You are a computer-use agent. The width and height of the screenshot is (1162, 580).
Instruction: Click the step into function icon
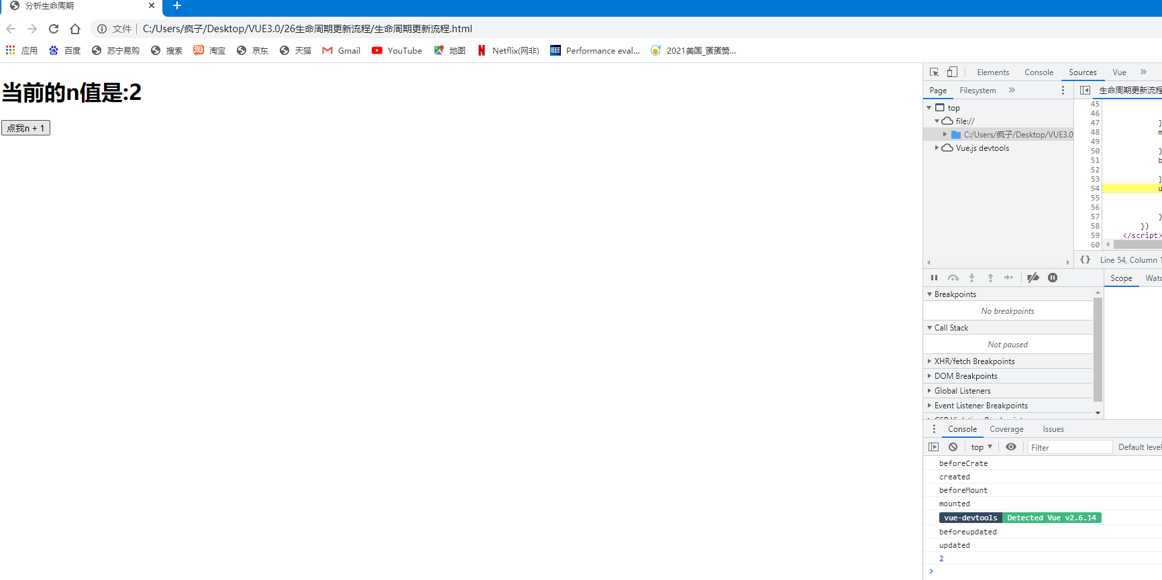click(x=971, y=278)
